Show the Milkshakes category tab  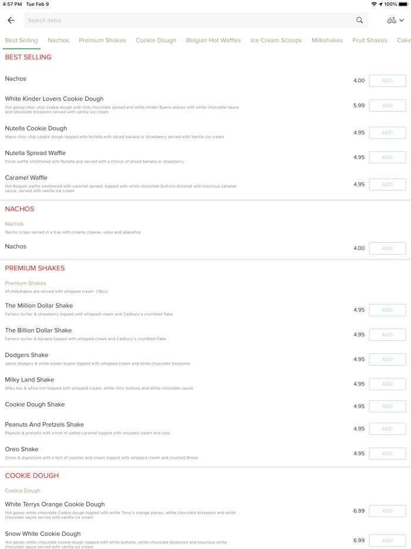(327, 41)
